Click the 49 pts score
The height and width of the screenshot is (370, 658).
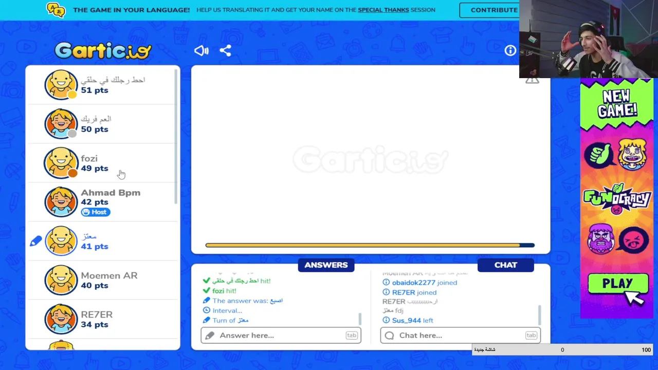[x=95, y=168]
